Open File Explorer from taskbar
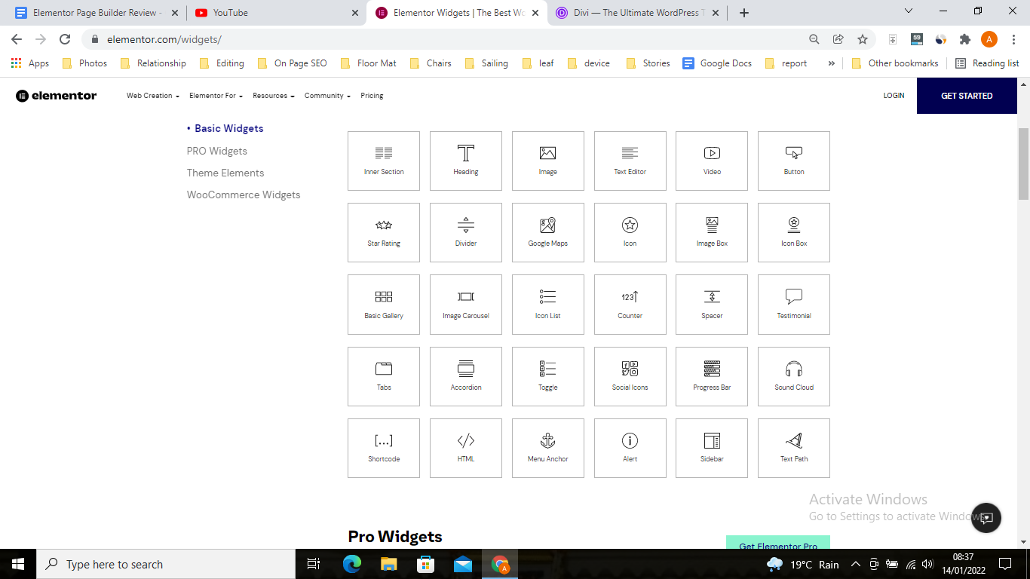Image resolution: width=1030 pixels, height=579 pixels. [x=388, y=564]
